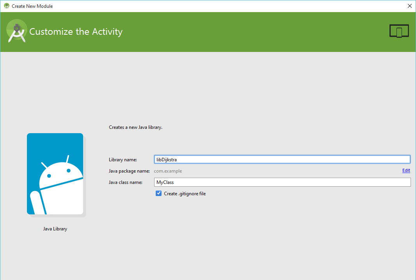416x280 pixels.
Task: Focus the Library name input showing libDijkstra
Action: pyautogui.click(x=282, y=159)
